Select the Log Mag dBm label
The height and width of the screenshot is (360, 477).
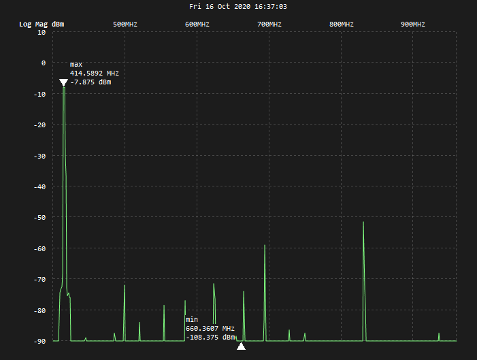(42, 24)
